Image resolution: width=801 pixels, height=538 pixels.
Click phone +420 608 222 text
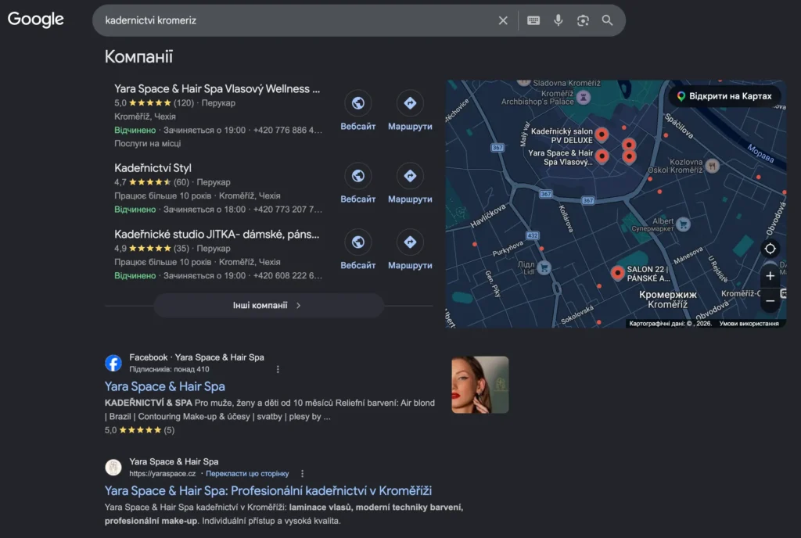(x=288, y=275)
